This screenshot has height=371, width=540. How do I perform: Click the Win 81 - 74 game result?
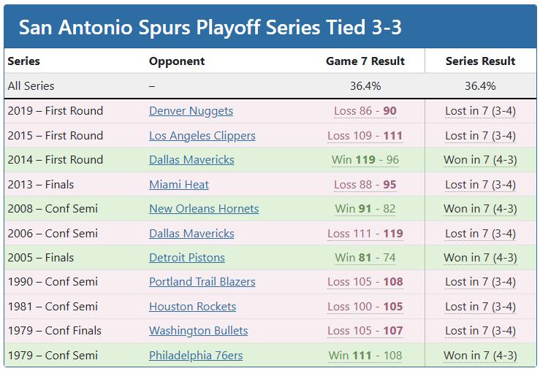pyautogui.click(x=365, y=257)
